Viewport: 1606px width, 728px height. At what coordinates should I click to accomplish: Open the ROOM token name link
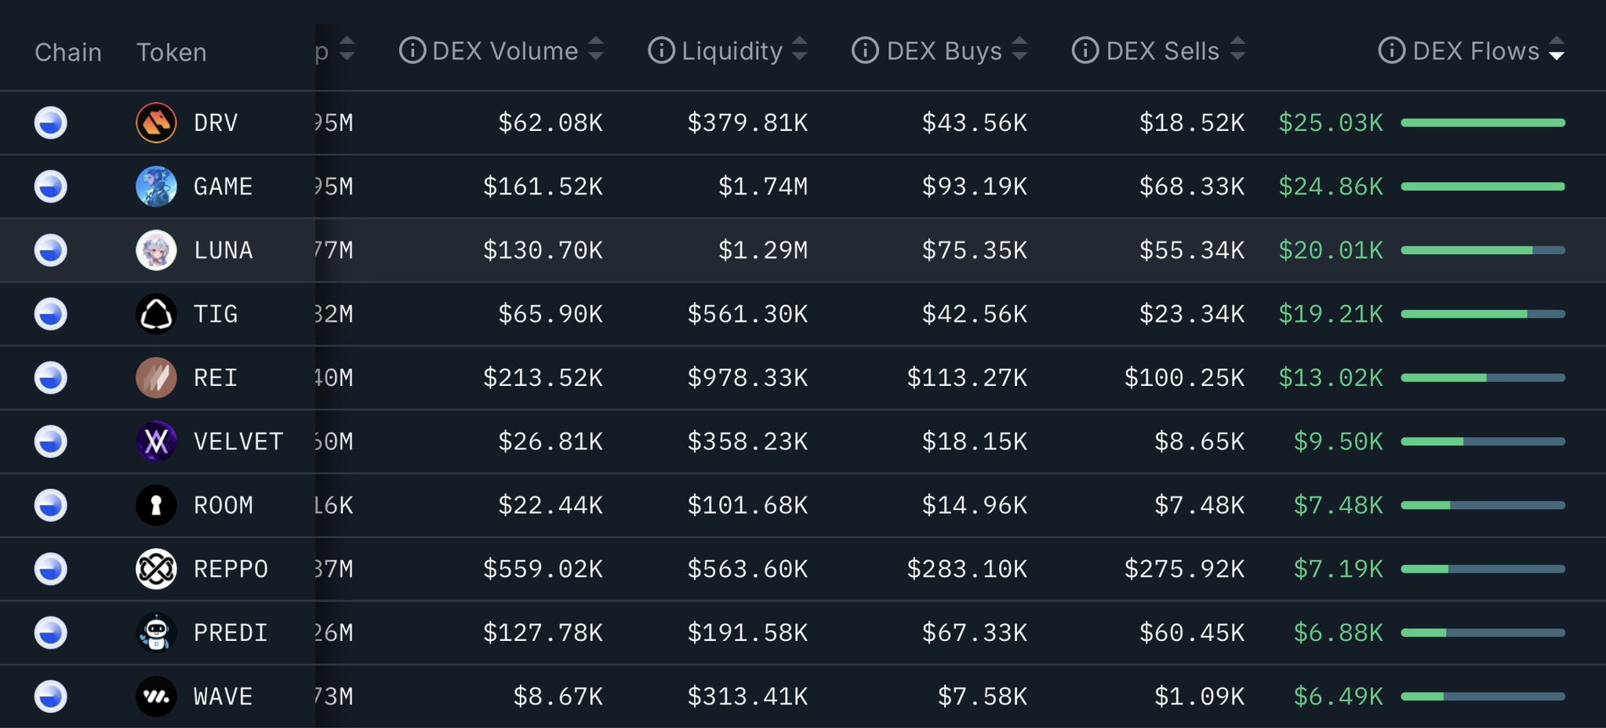tap(223, 505)
